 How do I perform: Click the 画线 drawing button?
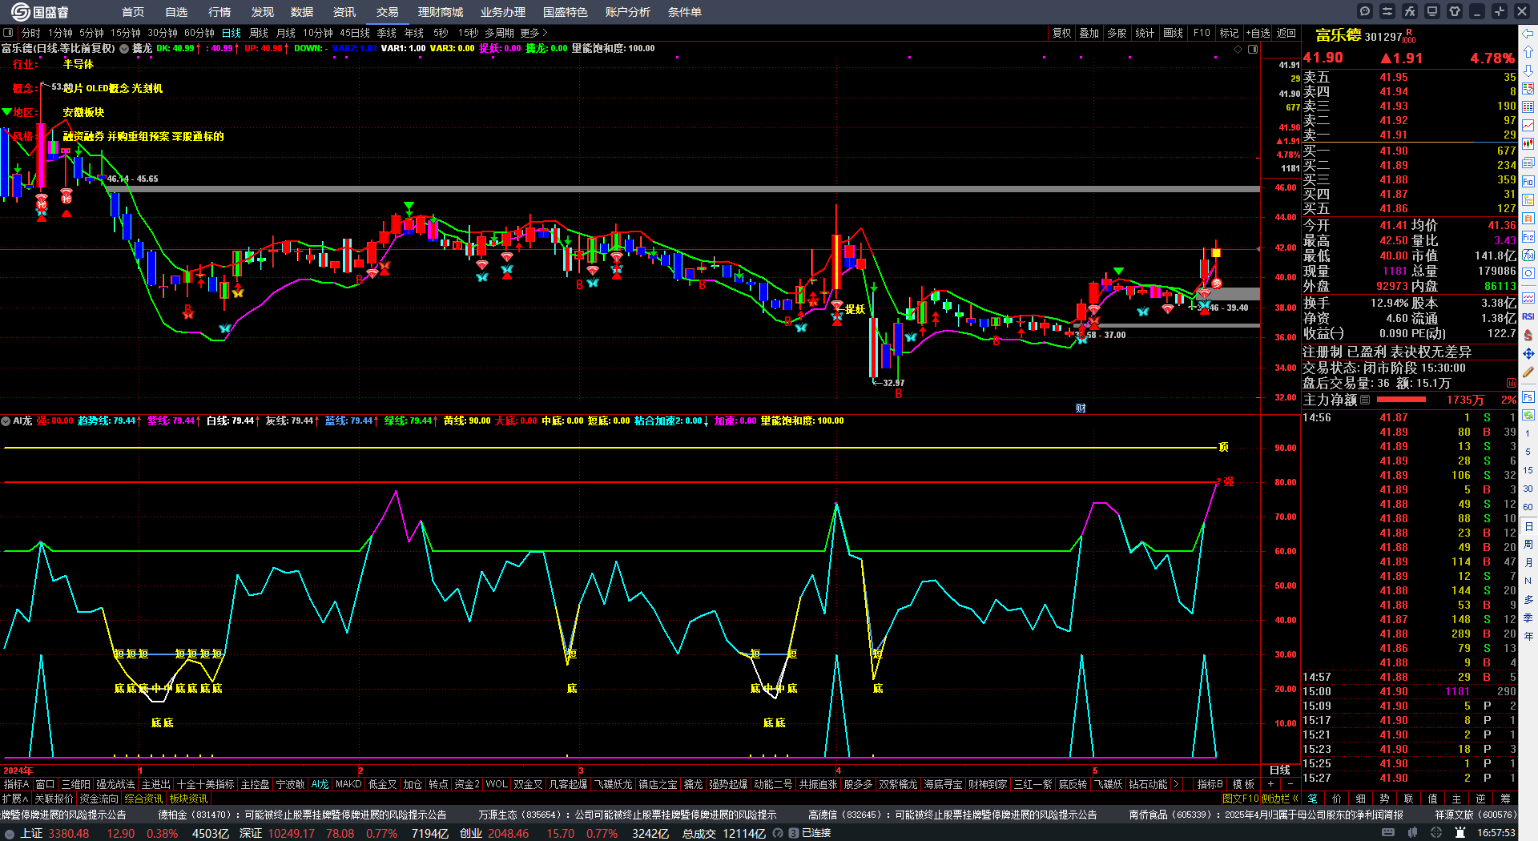(1173, 33)
